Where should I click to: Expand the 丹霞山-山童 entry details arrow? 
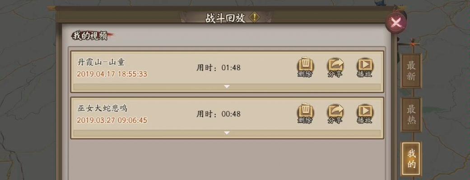(227, 87)
